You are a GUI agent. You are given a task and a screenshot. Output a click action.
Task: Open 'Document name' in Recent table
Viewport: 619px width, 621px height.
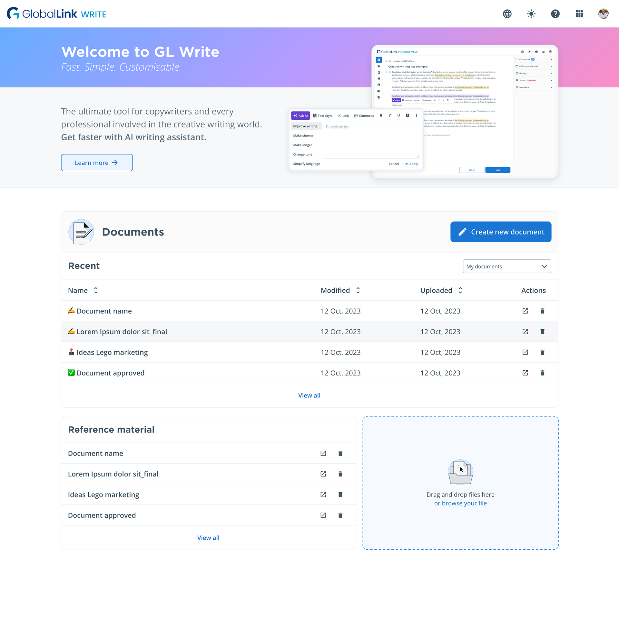pyautogui.click(x=525, y=311)
